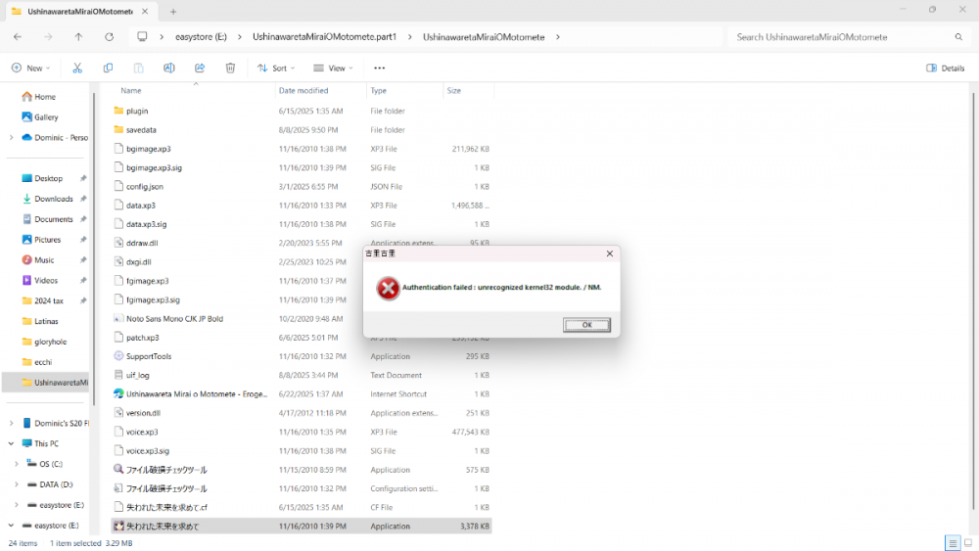979x551 pixels.
Task: Select Downloads in the navigation pane
Action: point(53,199)
